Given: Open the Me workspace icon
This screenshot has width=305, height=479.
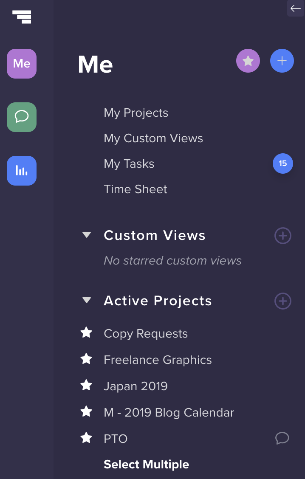Looking at the screenshot, I should coord(22,64).
